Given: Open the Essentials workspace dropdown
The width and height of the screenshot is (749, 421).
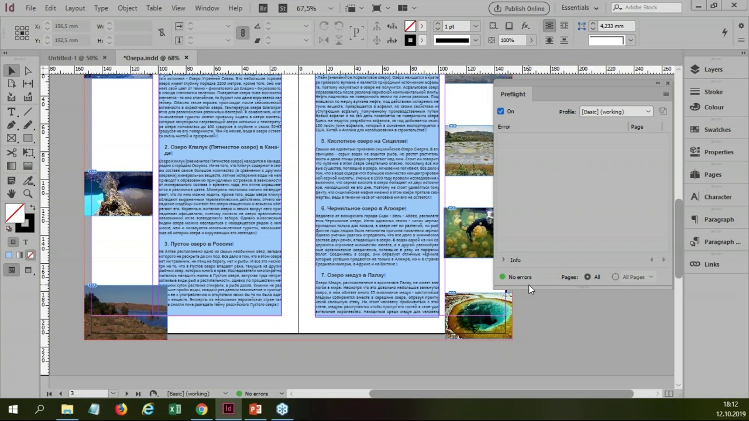Looking at the screenshot, I should click(x=579, y=8).
